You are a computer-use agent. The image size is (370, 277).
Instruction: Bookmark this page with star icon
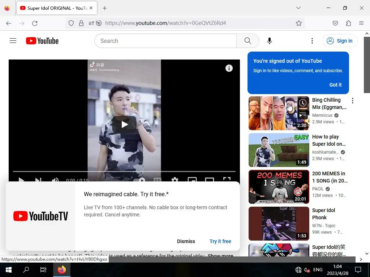[x=299, y=23]
